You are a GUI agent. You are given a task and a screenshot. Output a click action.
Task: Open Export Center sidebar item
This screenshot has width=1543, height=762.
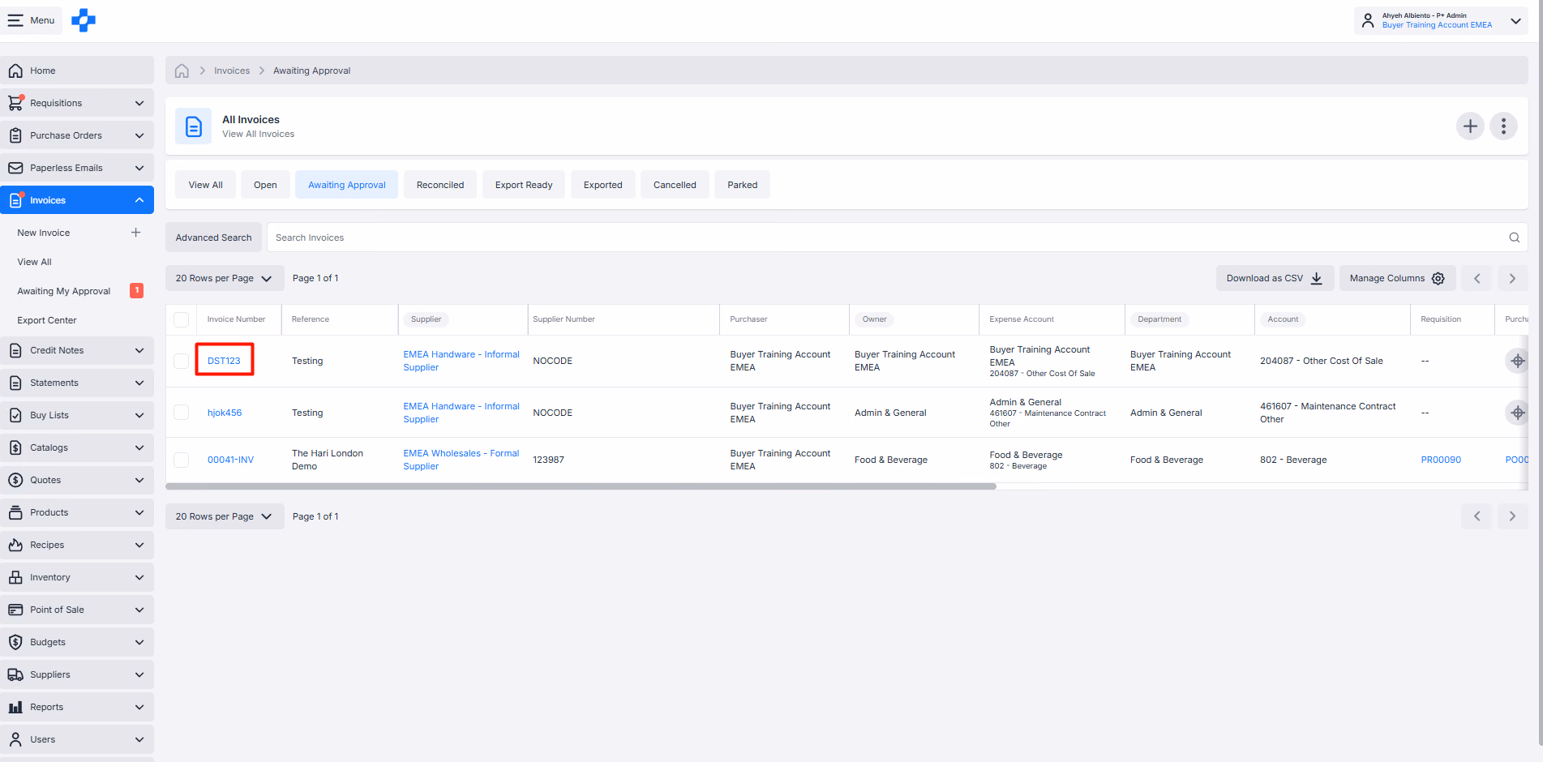click(x=47, y=320)
